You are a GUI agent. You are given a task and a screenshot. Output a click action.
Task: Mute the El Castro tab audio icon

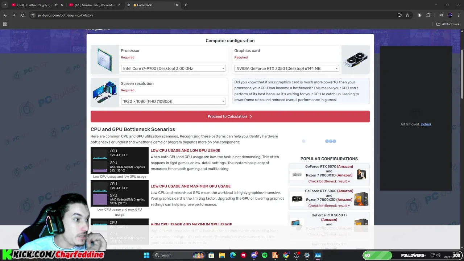pyautogui.click(x=56, y=5)
